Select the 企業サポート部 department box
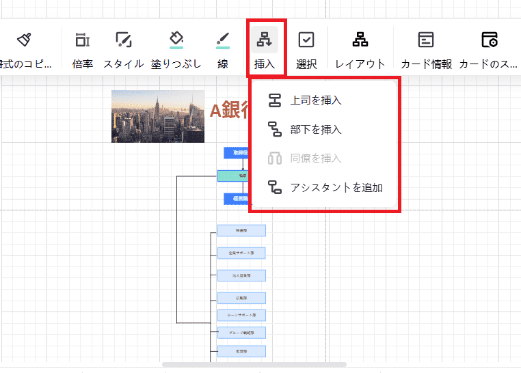This screenshot has height=373, width=521. click(x=241, y=253)
